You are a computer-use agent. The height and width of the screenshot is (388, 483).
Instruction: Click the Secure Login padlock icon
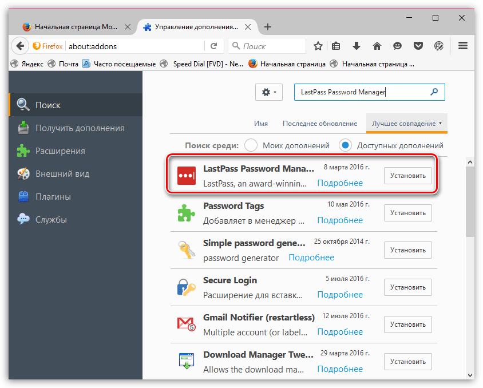click(187, 287)
